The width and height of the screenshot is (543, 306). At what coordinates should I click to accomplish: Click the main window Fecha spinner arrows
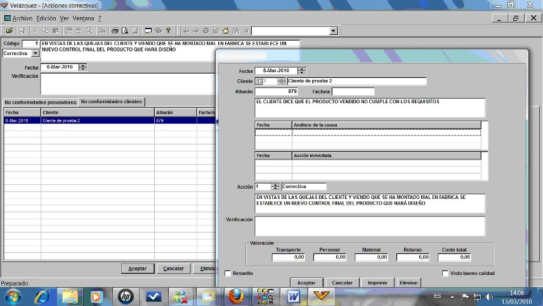82,67
